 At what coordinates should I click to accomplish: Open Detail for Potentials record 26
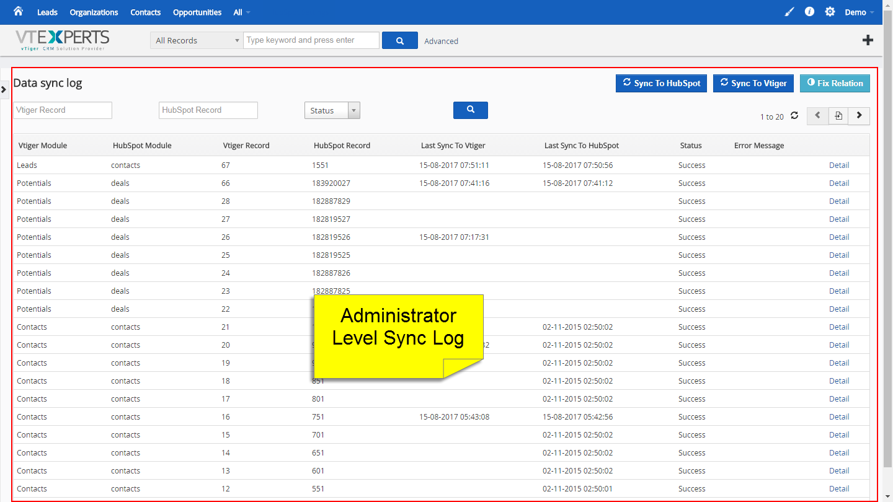[839, 237]
